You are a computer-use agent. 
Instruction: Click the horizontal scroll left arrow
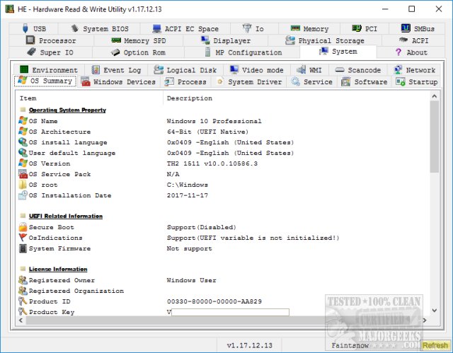coord(21,320)
